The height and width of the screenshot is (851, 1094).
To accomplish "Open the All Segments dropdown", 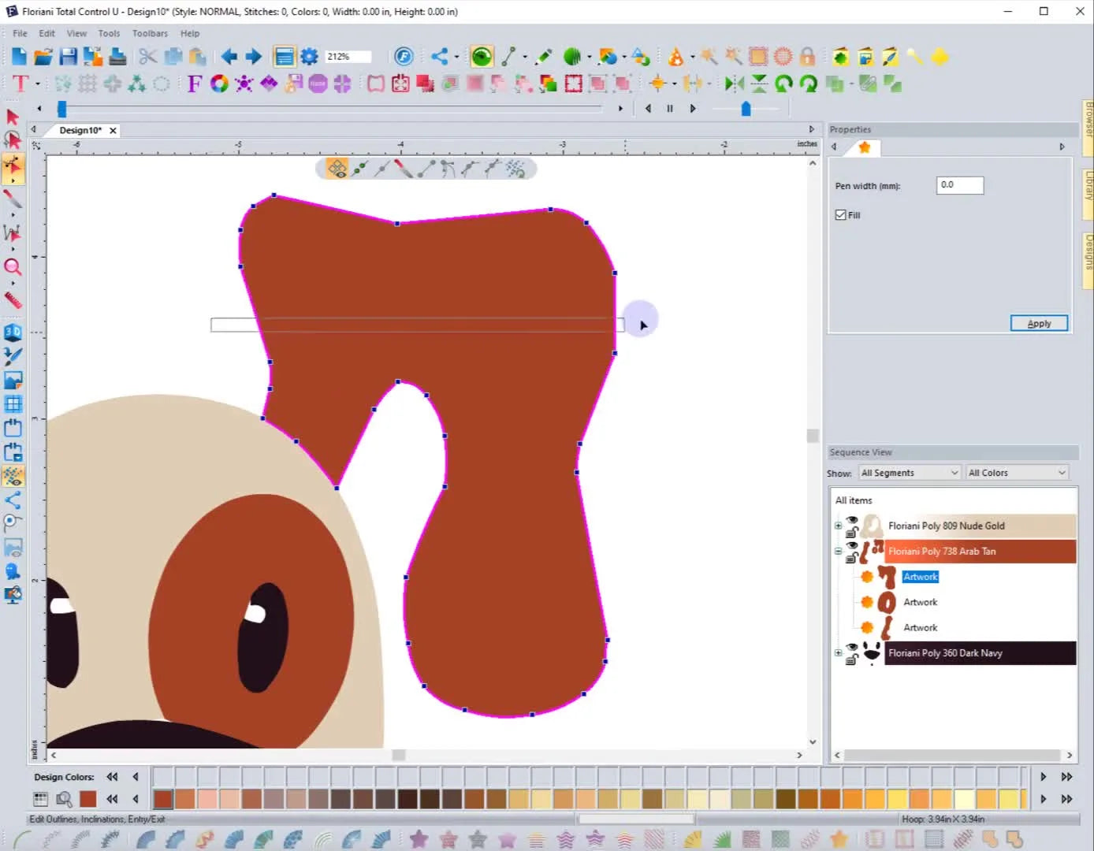I will click(910, 473).
